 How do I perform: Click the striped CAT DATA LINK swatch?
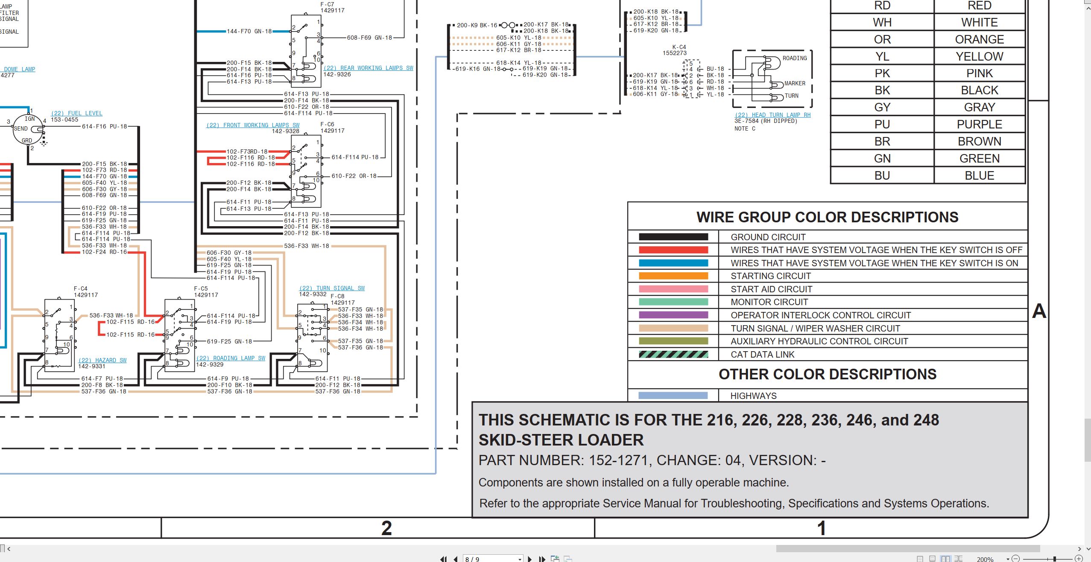[673, 354]
